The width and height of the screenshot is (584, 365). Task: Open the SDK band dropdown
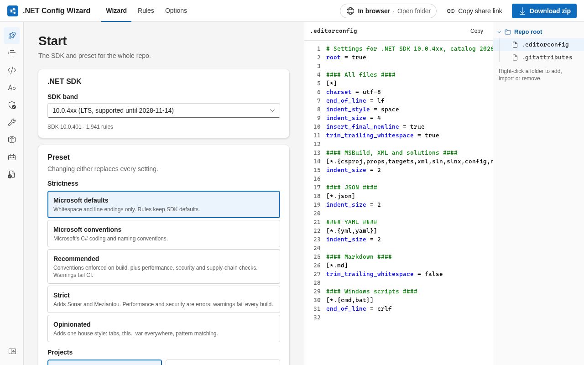coord(164,110)
